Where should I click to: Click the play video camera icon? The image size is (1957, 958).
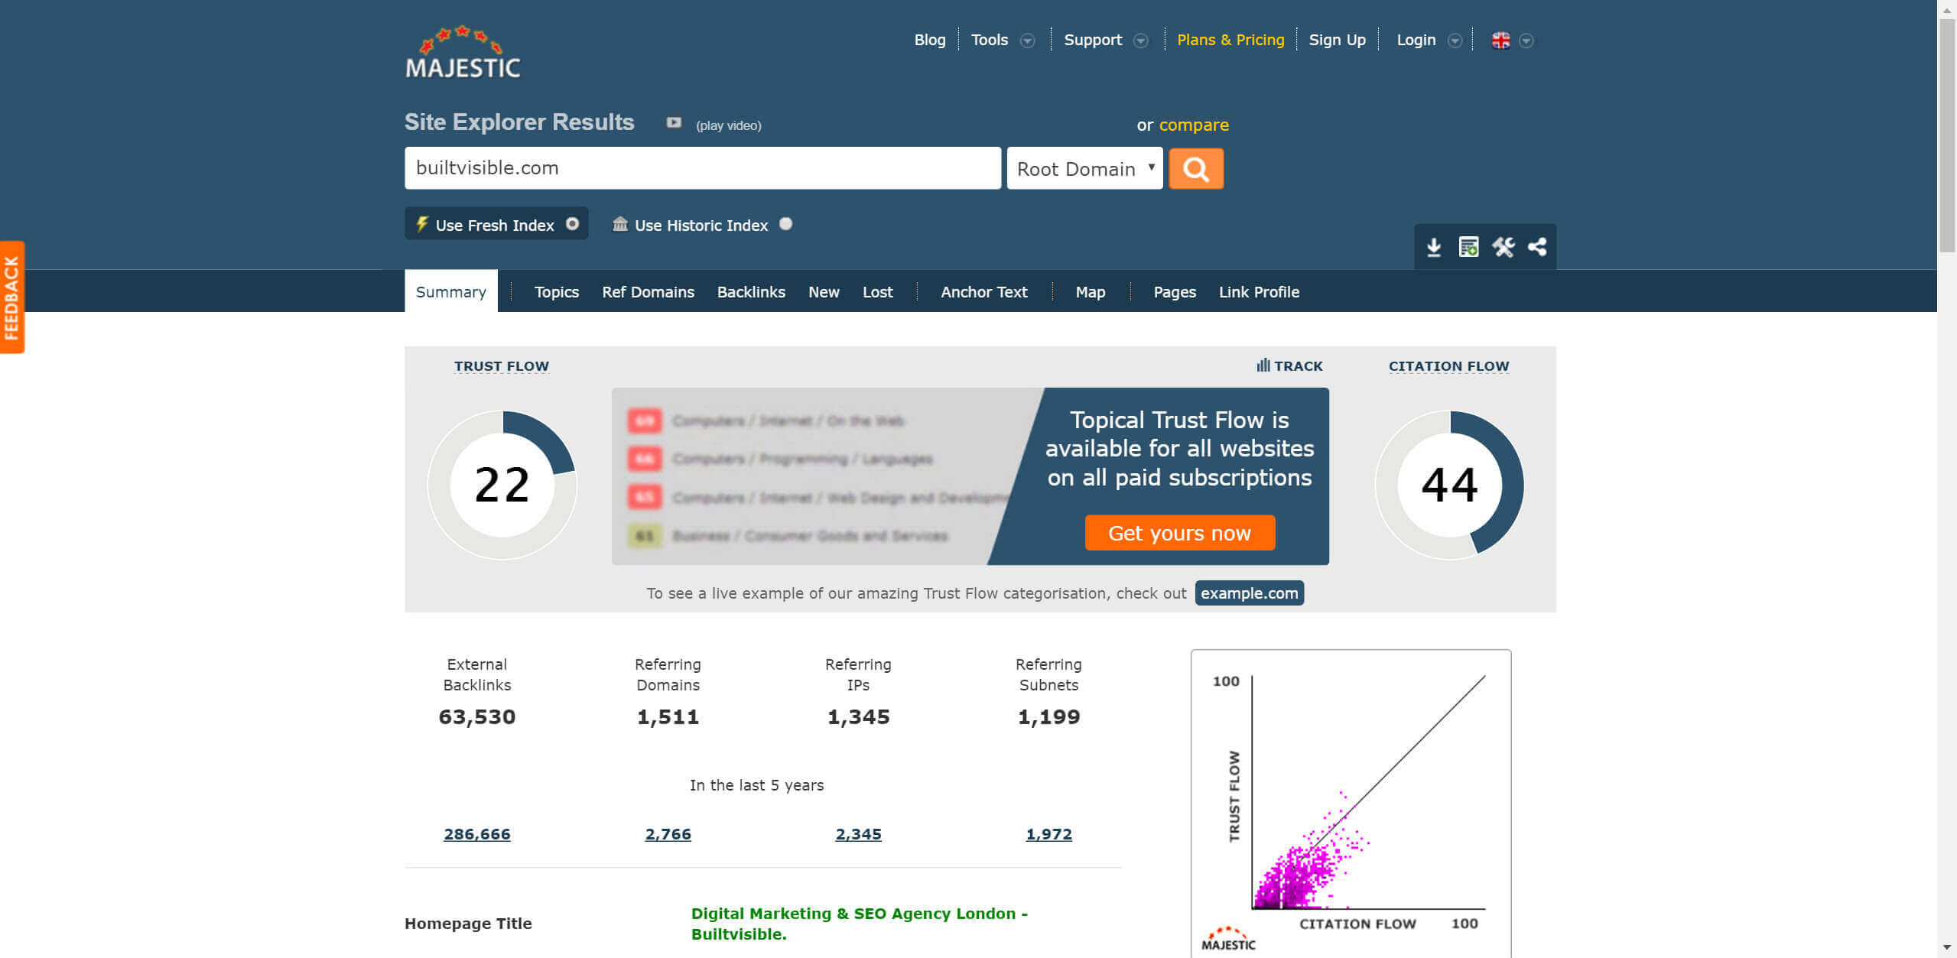click(674, 122)
